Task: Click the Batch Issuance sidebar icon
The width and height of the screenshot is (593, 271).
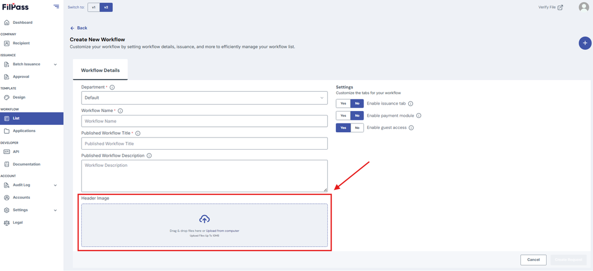Action: (x=7, y=64)
